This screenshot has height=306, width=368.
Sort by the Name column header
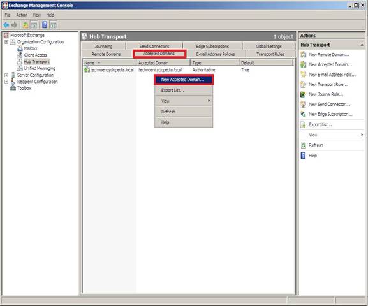coord(109,62)
